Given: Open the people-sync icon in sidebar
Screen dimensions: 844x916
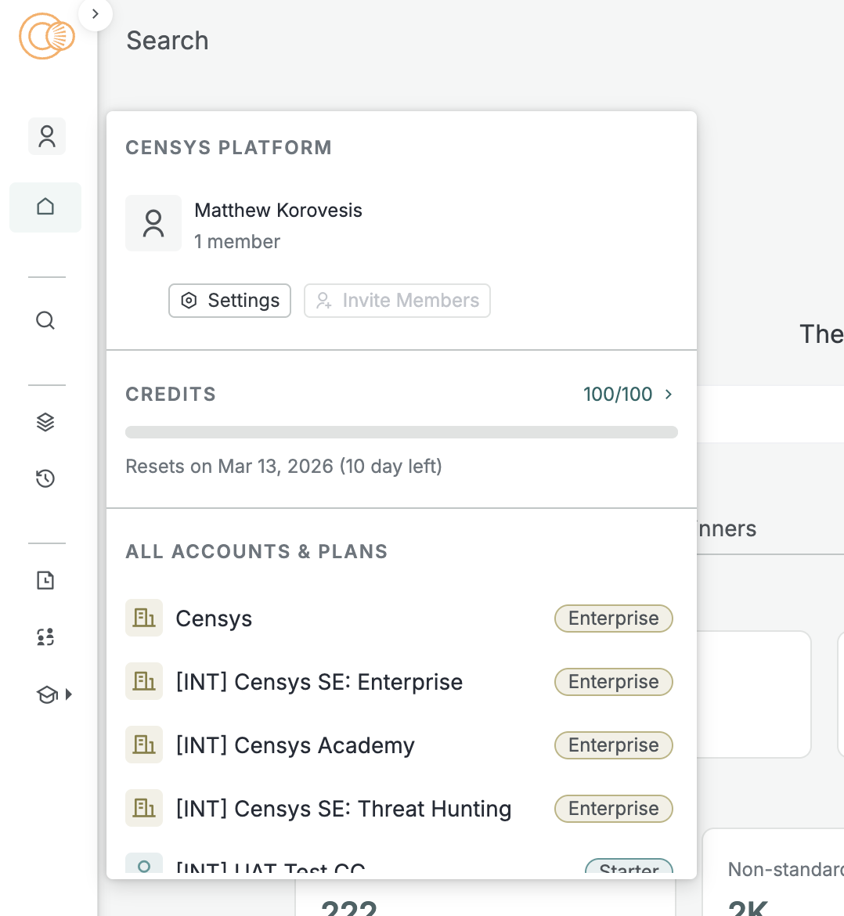Looking at the screenshot, I should pyautogui.click(x=45, y=637).
